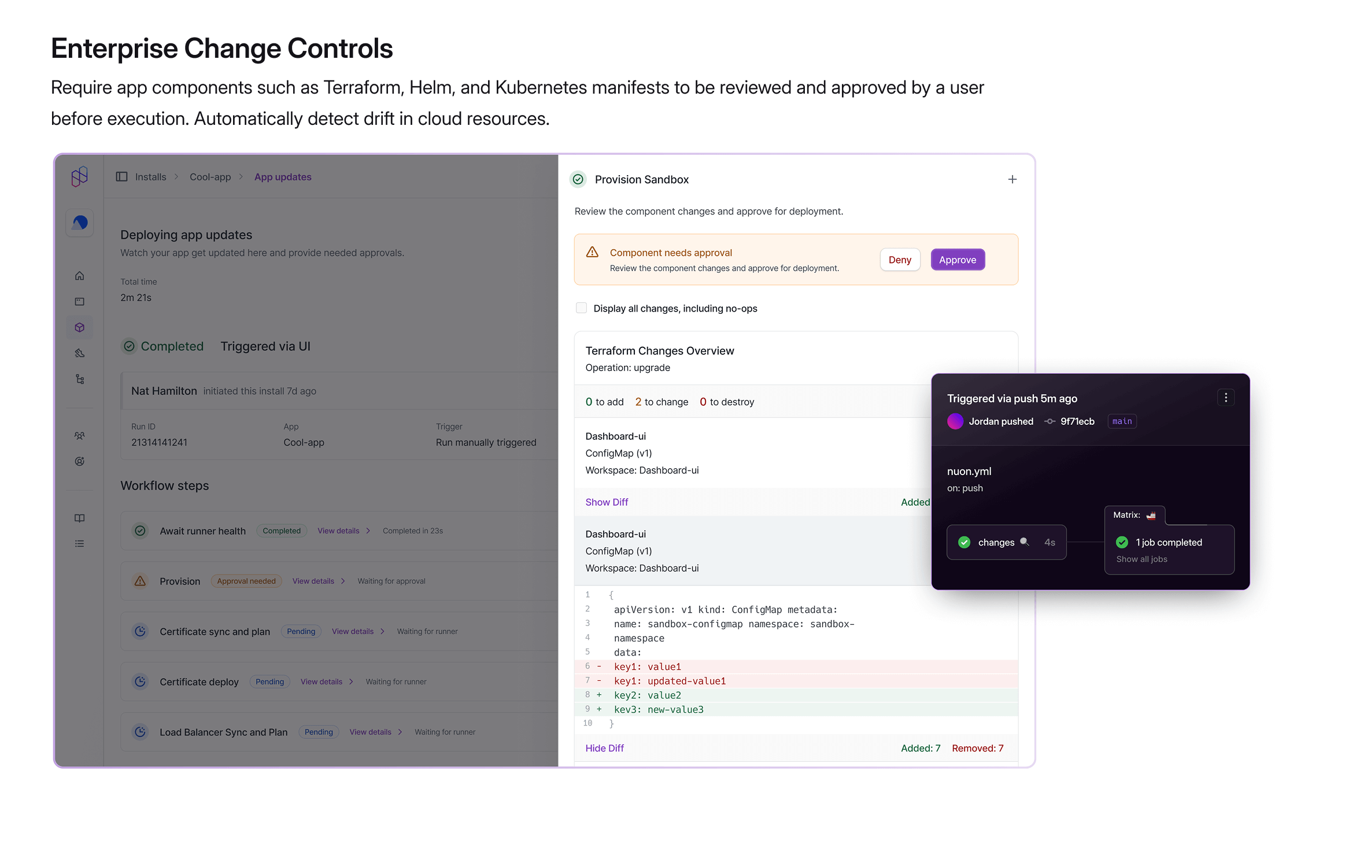Image resolution: width=1360 pixels, height=867 pixels.
Task: Collapse the diff using Hide Diff
Action: tap(604, 748)
